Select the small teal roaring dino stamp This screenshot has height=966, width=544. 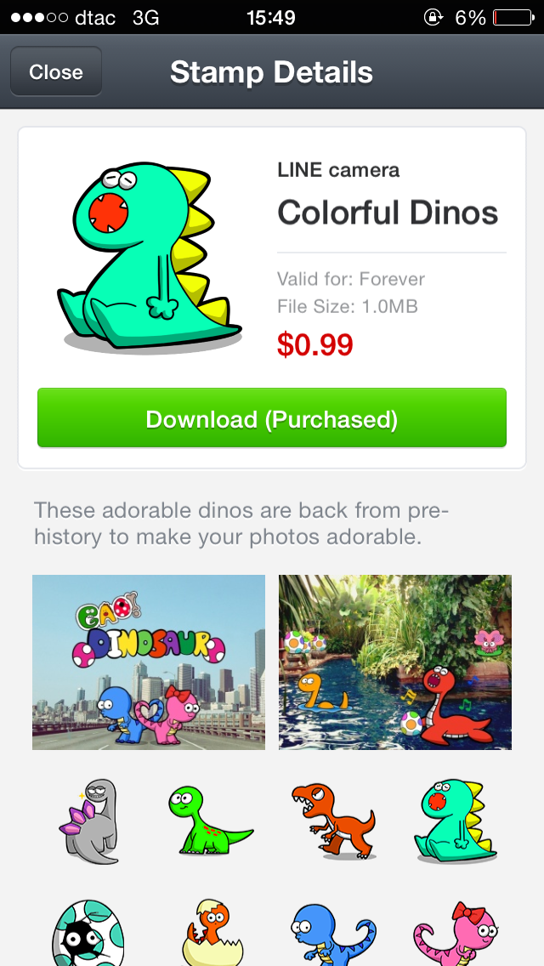(x=456, y=821)
